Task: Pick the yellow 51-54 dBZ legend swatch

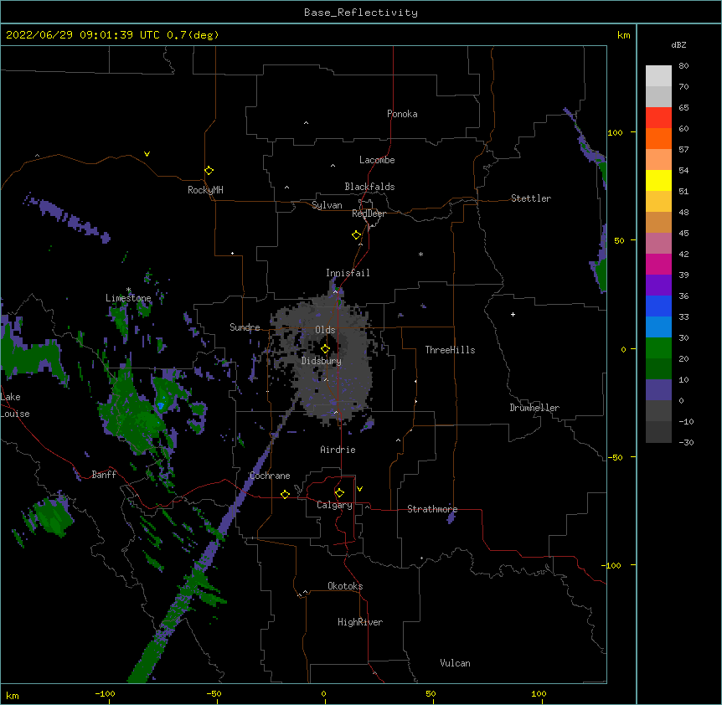Action: coord(658,180)
